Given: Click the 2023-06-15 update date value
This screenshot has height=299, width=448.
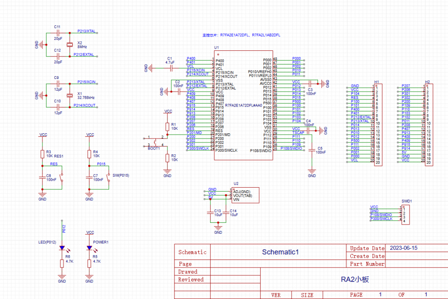Looking at the screenshot, I should tap(403, 248).
